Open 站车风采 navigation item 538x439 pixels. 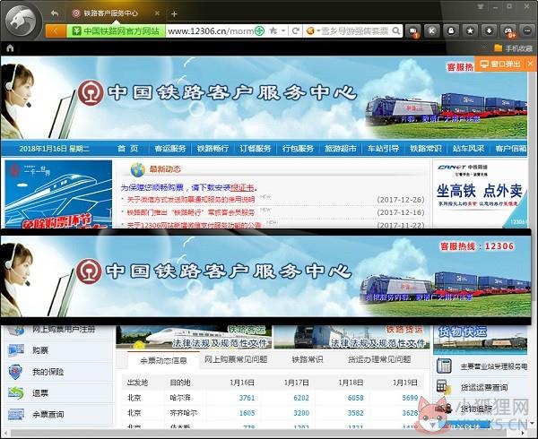click(468, 149)
